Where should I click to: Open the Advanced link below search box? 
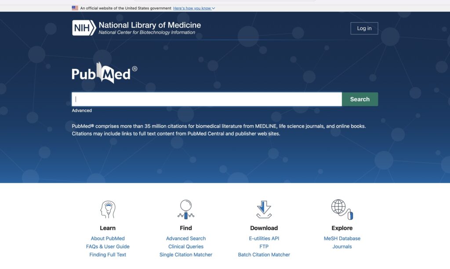click(x=82, y=110)
